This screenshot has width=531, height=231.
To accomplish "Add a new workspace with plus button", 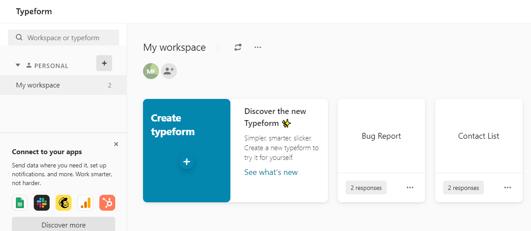I will (x=104, y=63).
